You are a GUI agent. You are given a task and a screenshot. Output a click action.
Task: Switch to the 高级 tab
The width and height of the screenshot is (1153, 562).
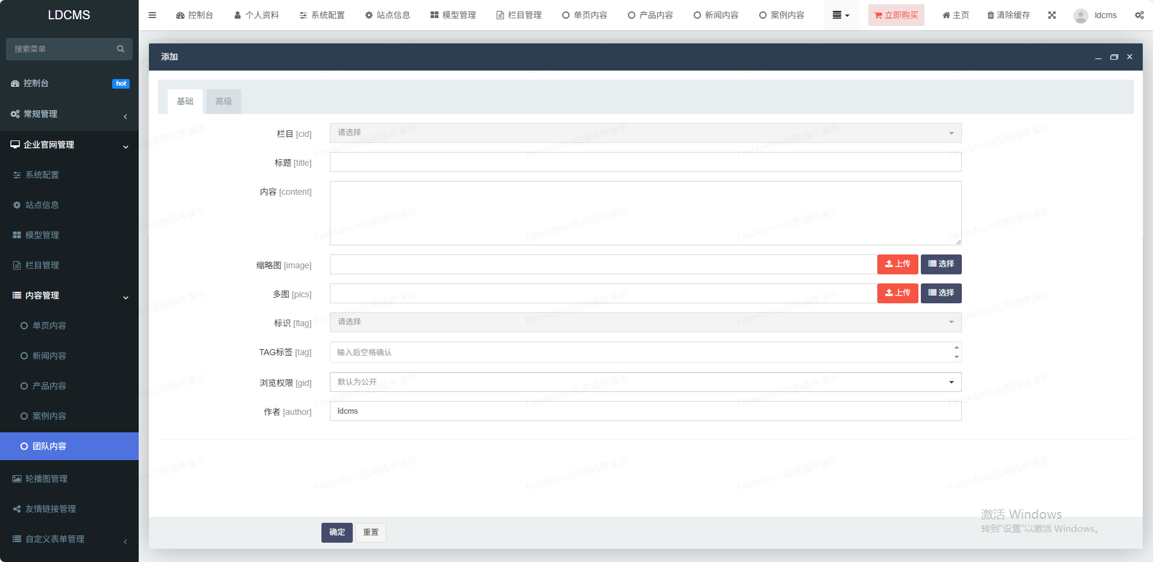coord(223,101)
